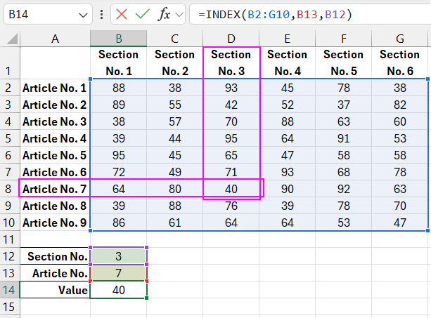Viewport: 431px width, 318px height.
Task: Select column A header
Action: (55, 39)
